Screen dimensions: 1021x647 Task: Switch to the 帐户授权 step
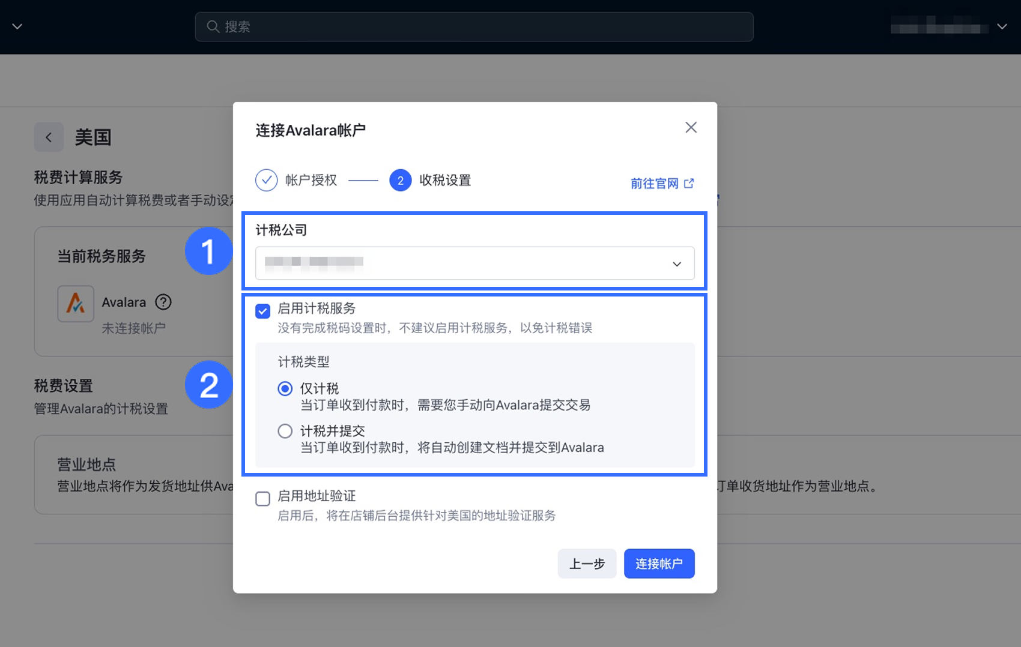(312, 179)
